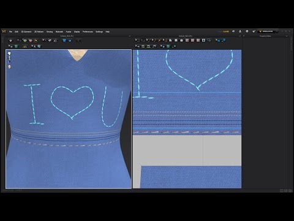Click the undock button of the 2D window

click(239, 36)
